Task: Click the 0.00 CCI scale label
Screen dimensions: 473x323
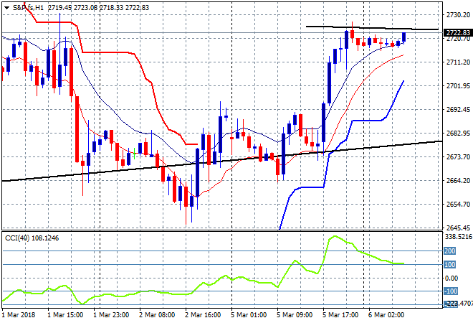Action: [x=451, y=278]
